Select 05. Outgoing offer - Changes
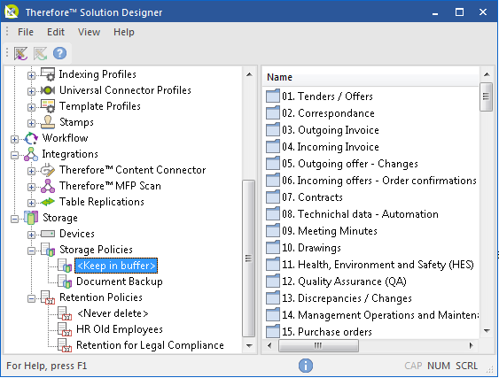The image size is (499, 378). (350, 164)
